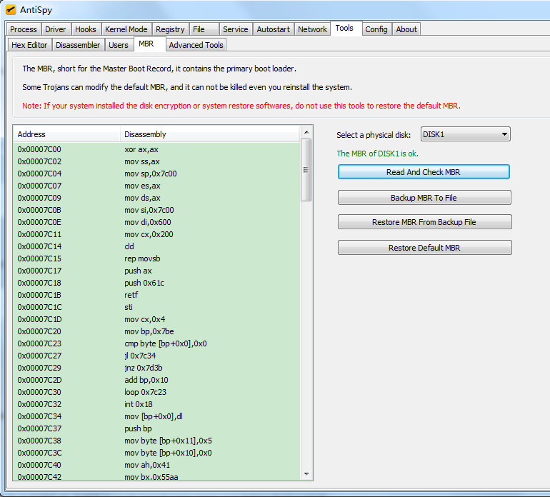Sort by the Address column header

click(x=66, y=134)
